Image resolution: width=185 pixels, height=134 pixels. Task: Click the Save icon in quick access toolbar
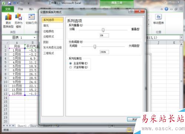pos(10,3)
